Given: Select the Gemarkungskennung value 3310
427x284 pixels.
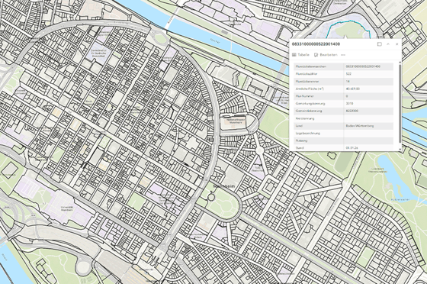Looking at the screenshot, I should point(349,104).
